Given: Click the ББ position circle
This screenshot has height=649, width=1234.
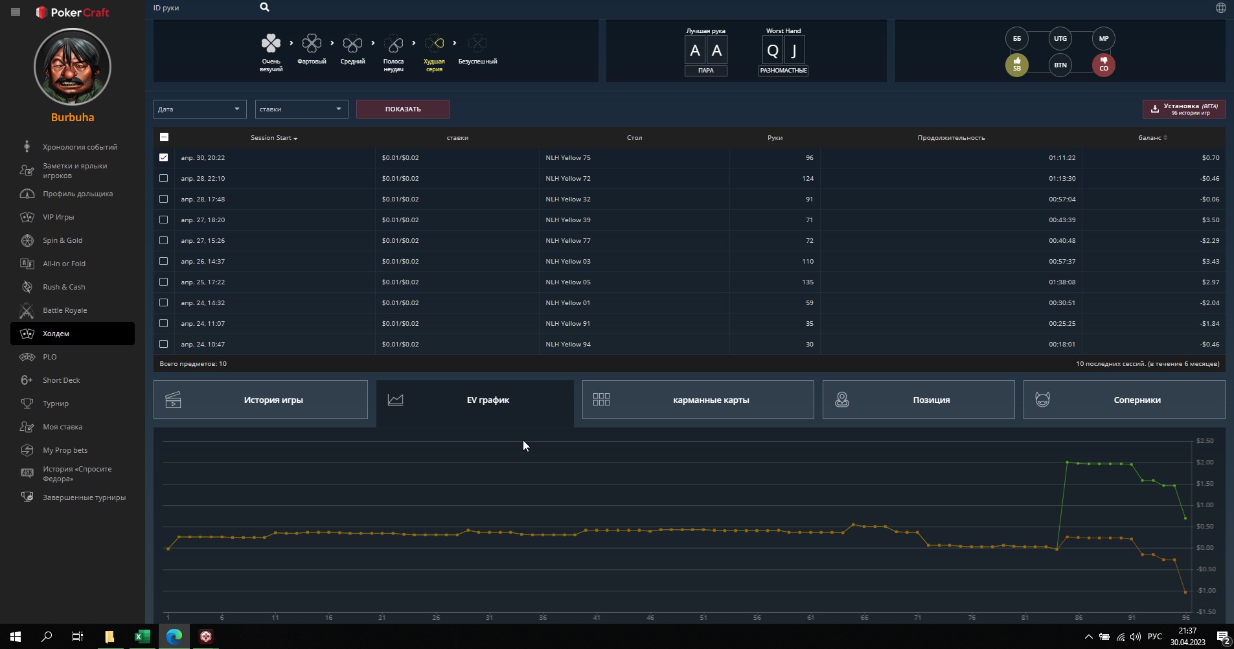Looking at the screenshot, I should 1017,38.
